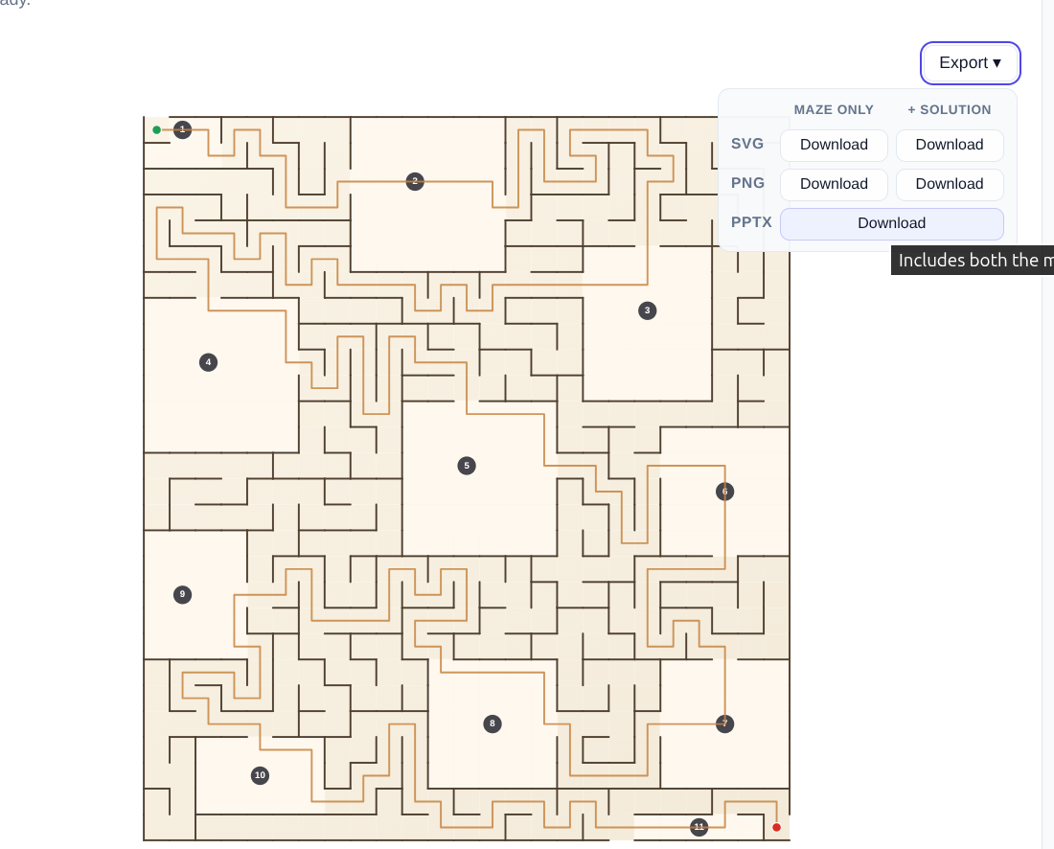Select waypoint marker 7
The height and width of the screenshot is (849, 1054).
click(x=724, y=723)
